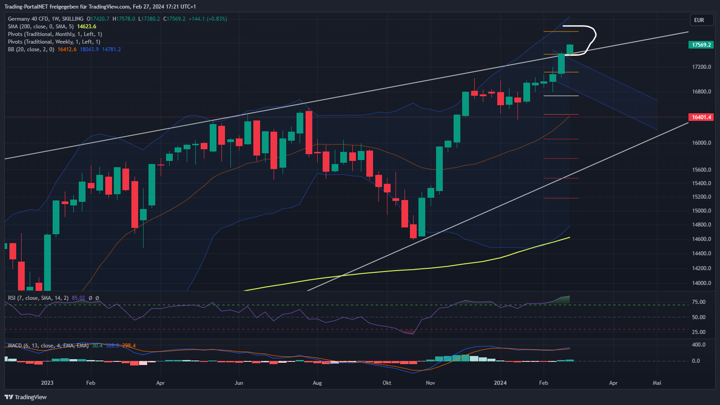The height and width of the screenshot is (405, 720).
Task: Click the 16000.0 level on price axis
Action: (701, 143)
